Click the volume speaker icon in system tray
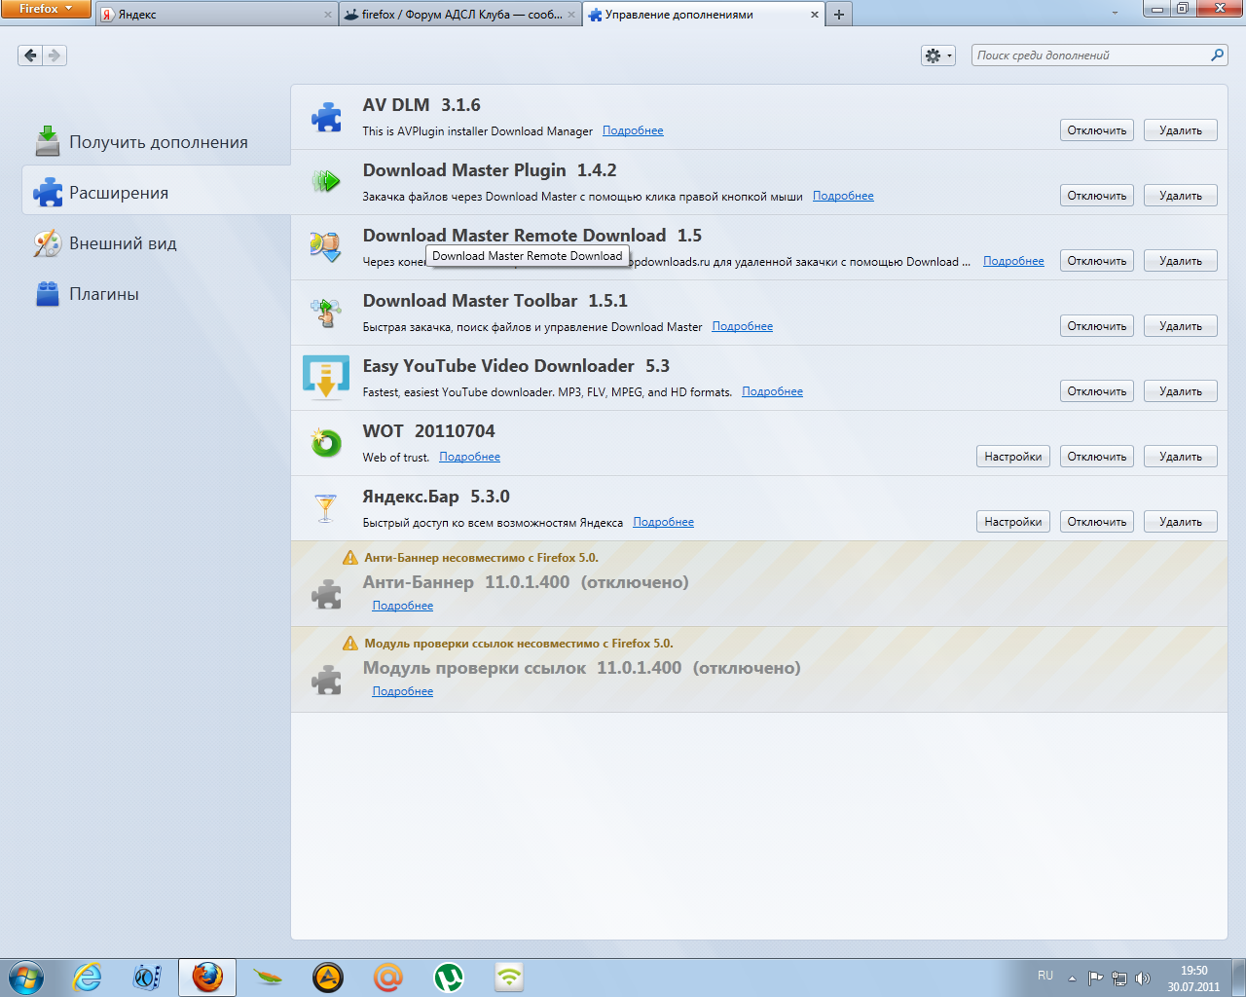Image resolution: width=1246 pixels, height=997 pixels. coord(1143,978)
